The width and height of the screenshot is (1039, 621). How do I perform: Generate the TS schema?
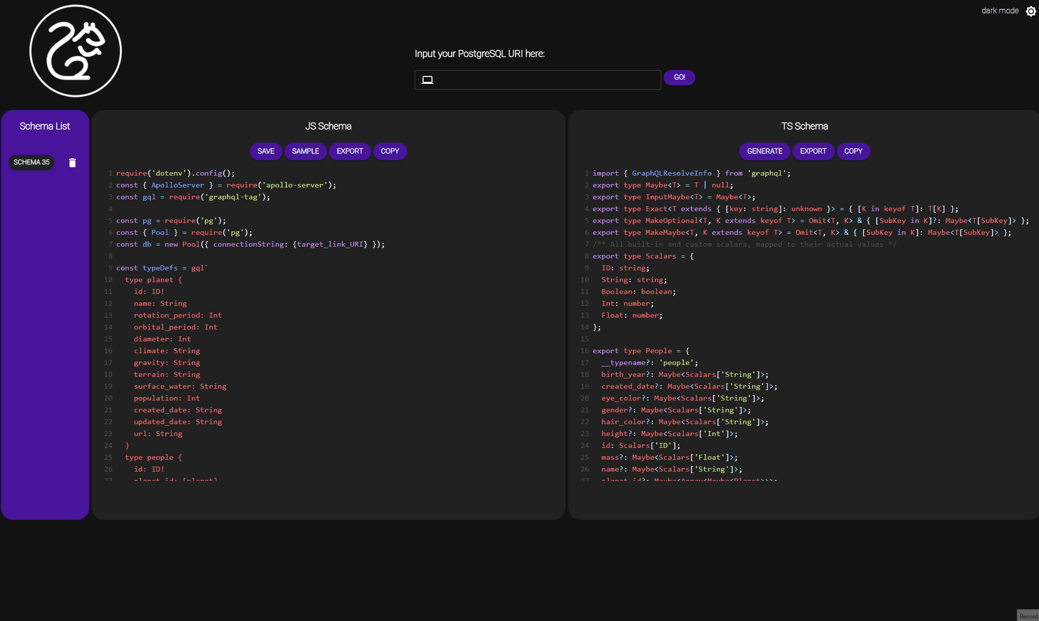pos(764,151)
